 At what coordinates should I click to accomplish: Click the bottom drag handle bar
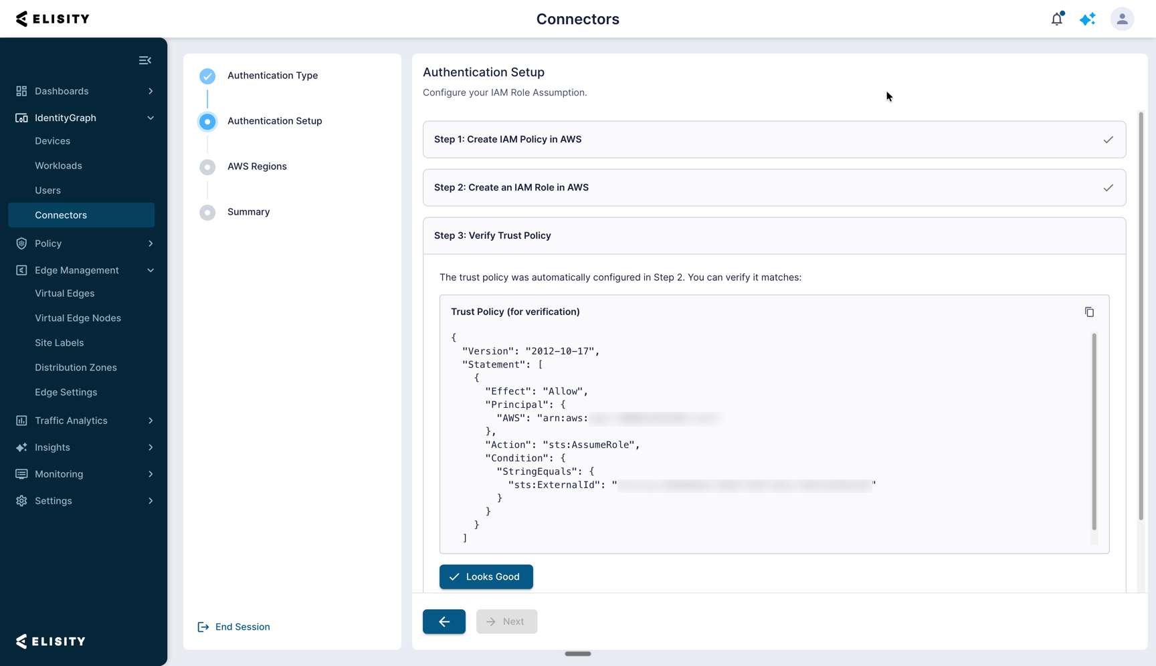pyautogui.click(x=578, y=654)
